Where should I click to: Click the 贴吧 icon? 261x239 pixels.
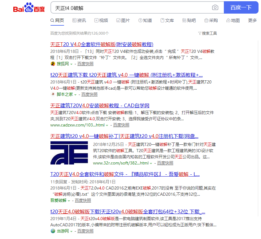click(x=184, y=20)
